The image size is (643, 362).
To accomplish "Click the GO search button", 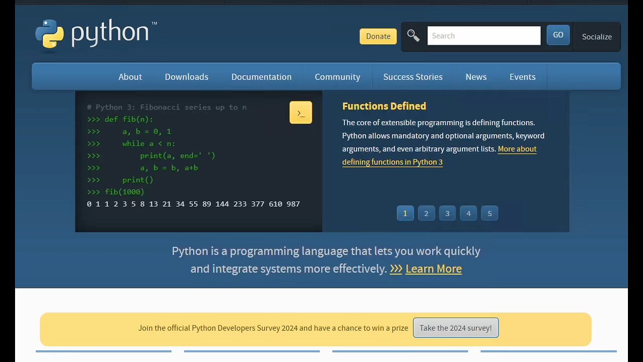I will coord(558,35).
